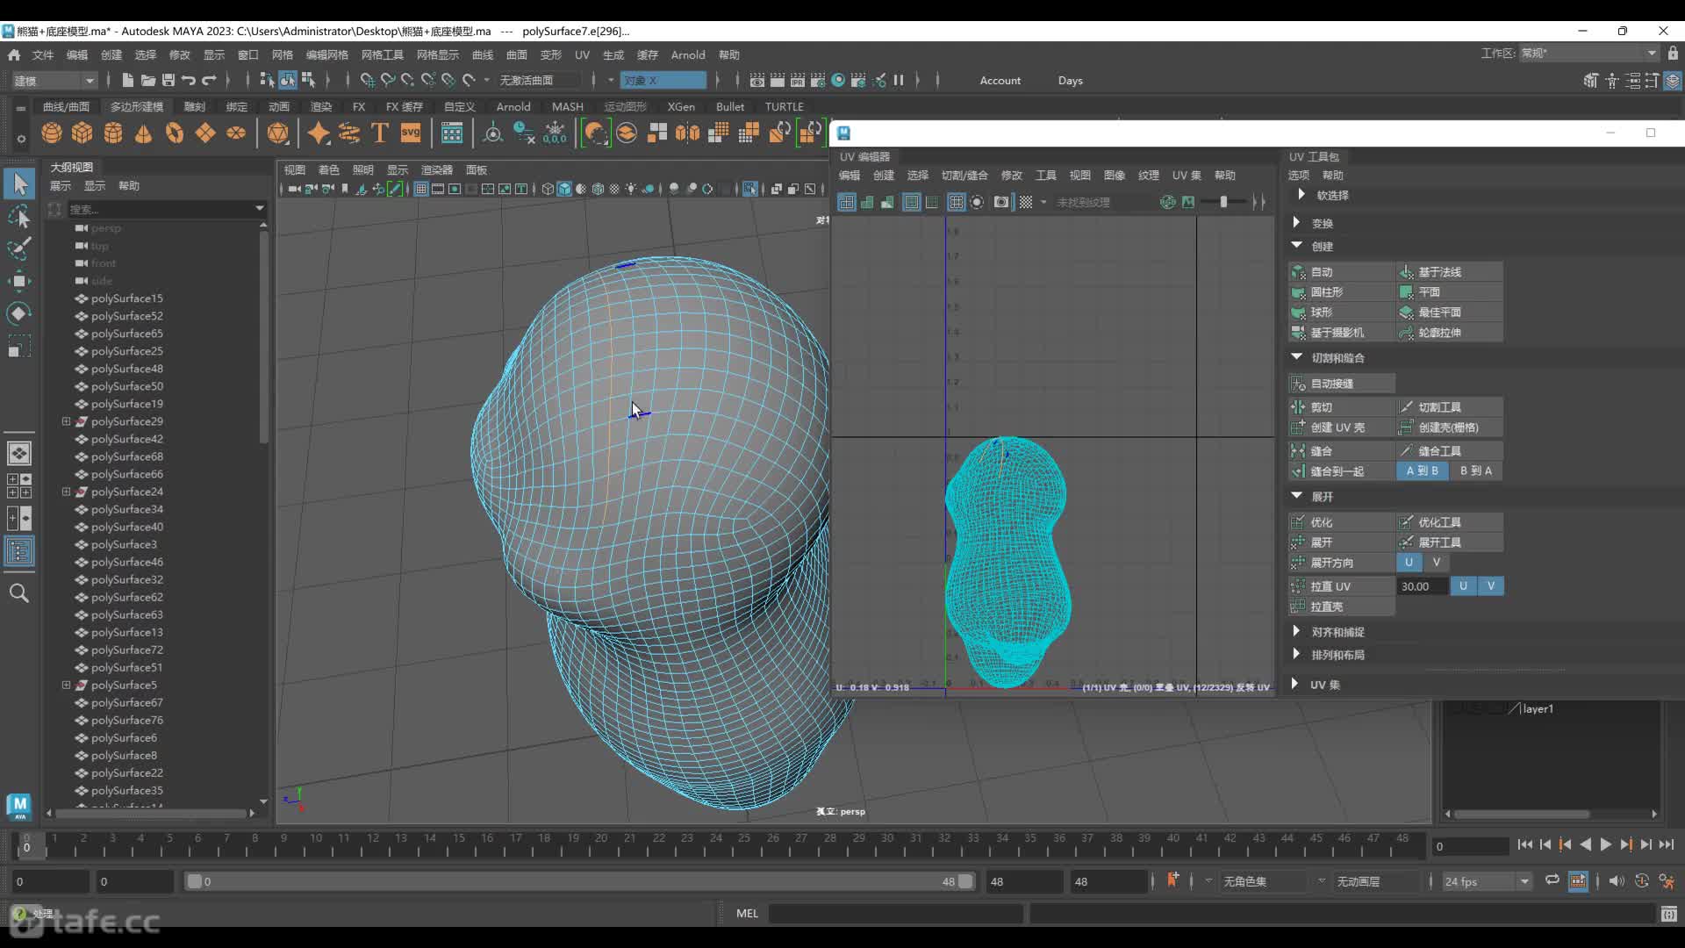Viewport: 1685px width, 948px height.
Task: Switch to the 多边形建模 shelf tab
Action: [x=136, y=106]
